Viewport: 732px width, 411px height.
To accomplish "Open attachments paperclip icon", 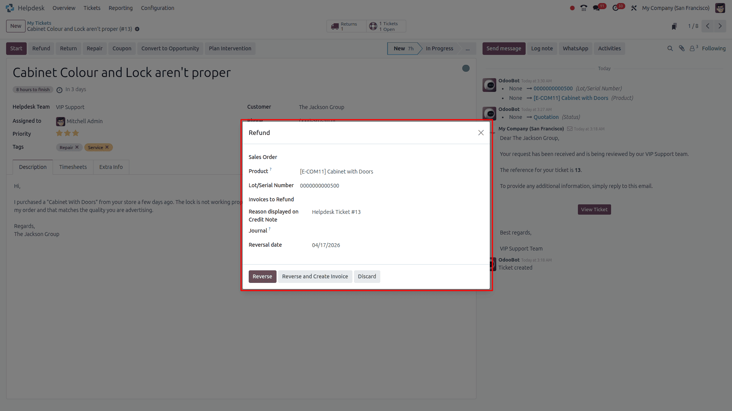I will coord(682,48).
